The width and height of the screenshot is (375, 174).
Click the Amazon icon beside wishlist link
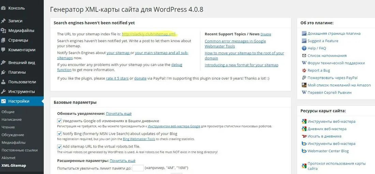click(304, 85)
